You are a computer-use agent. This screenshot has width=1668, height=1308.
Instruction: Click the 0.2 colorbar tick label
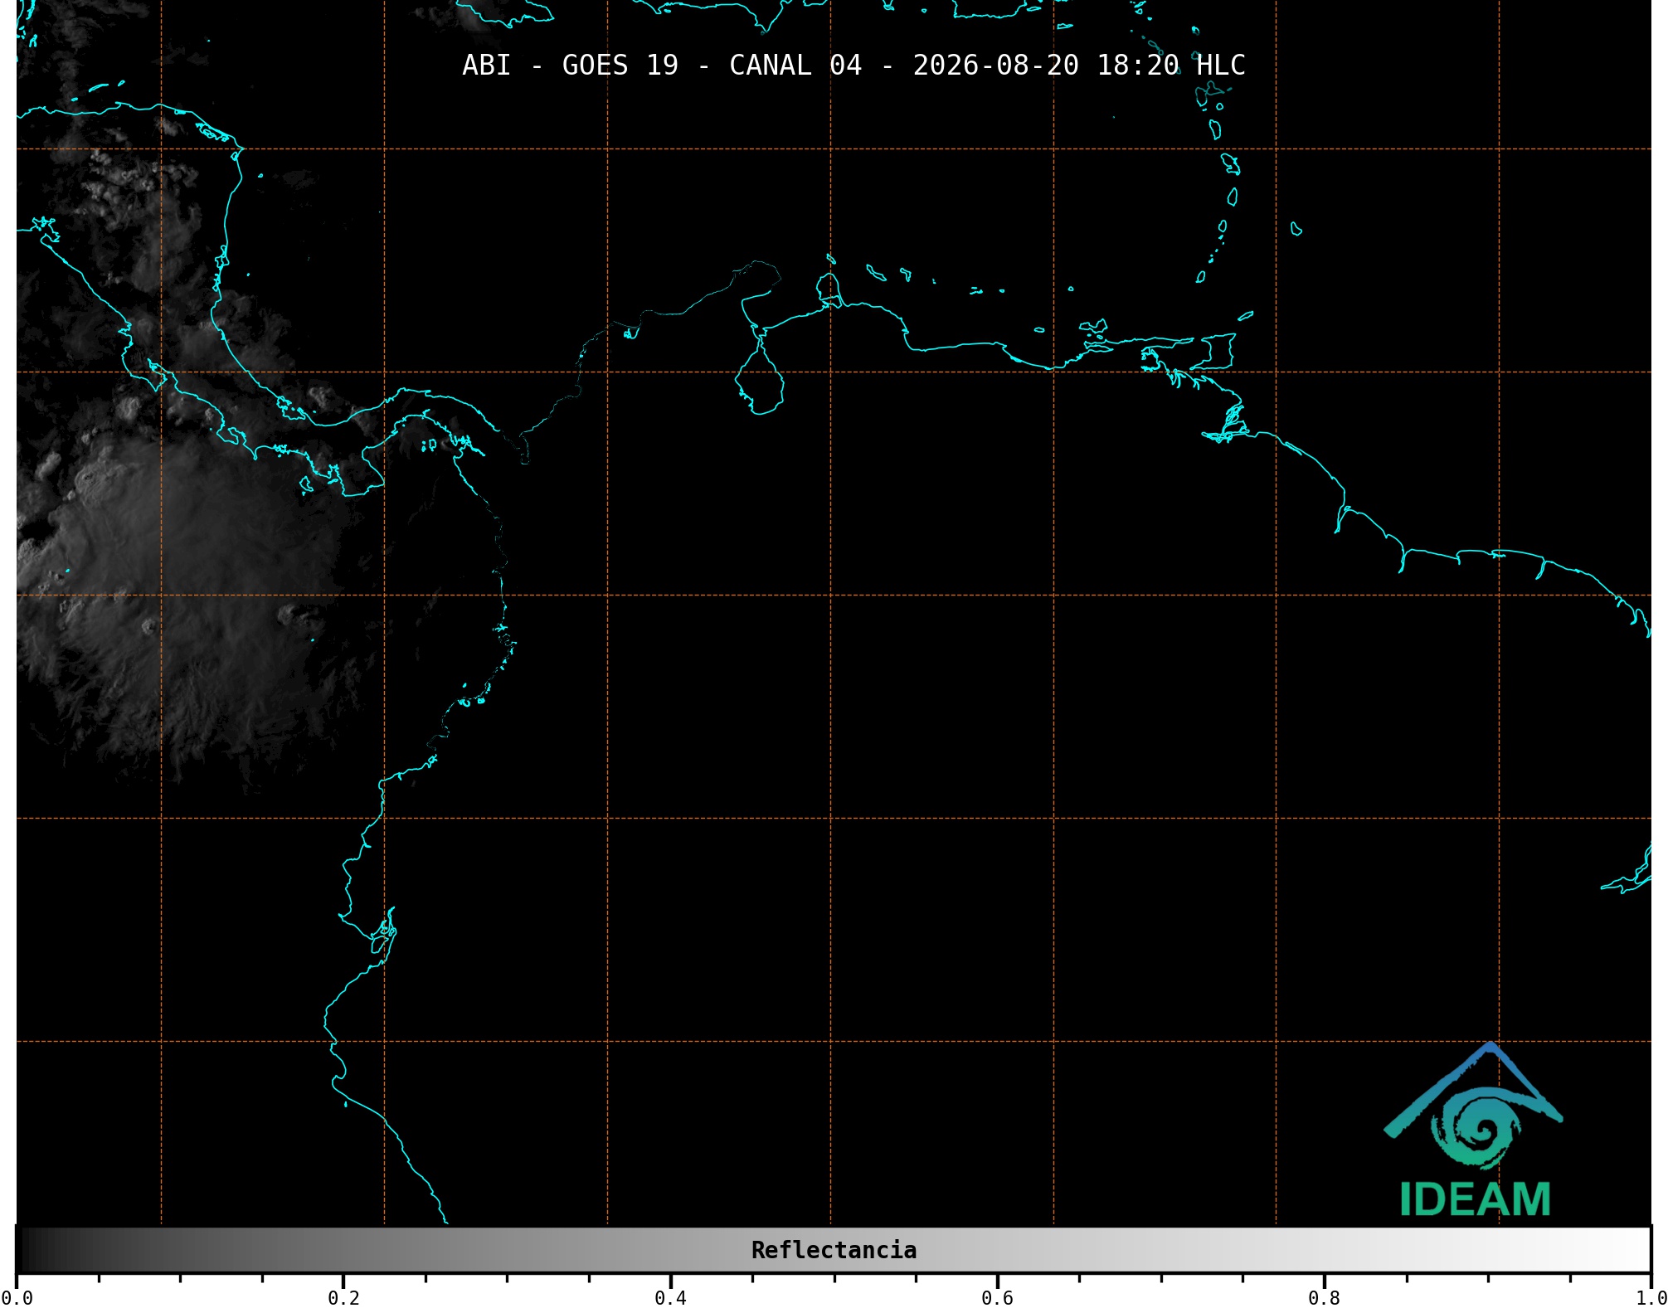[x=343, y=1298]
